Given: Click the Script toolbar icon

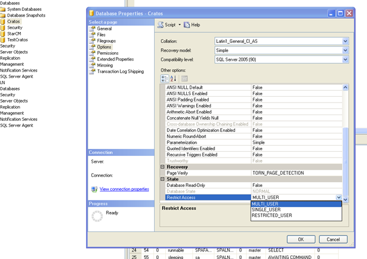Looking at the screenshot, I should click(x=161, y=25).
